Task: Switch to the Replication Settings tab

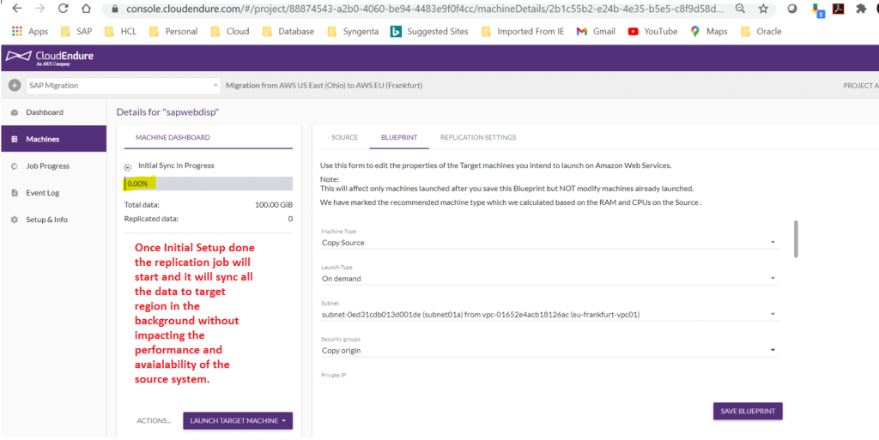Action: click(477, 137)
